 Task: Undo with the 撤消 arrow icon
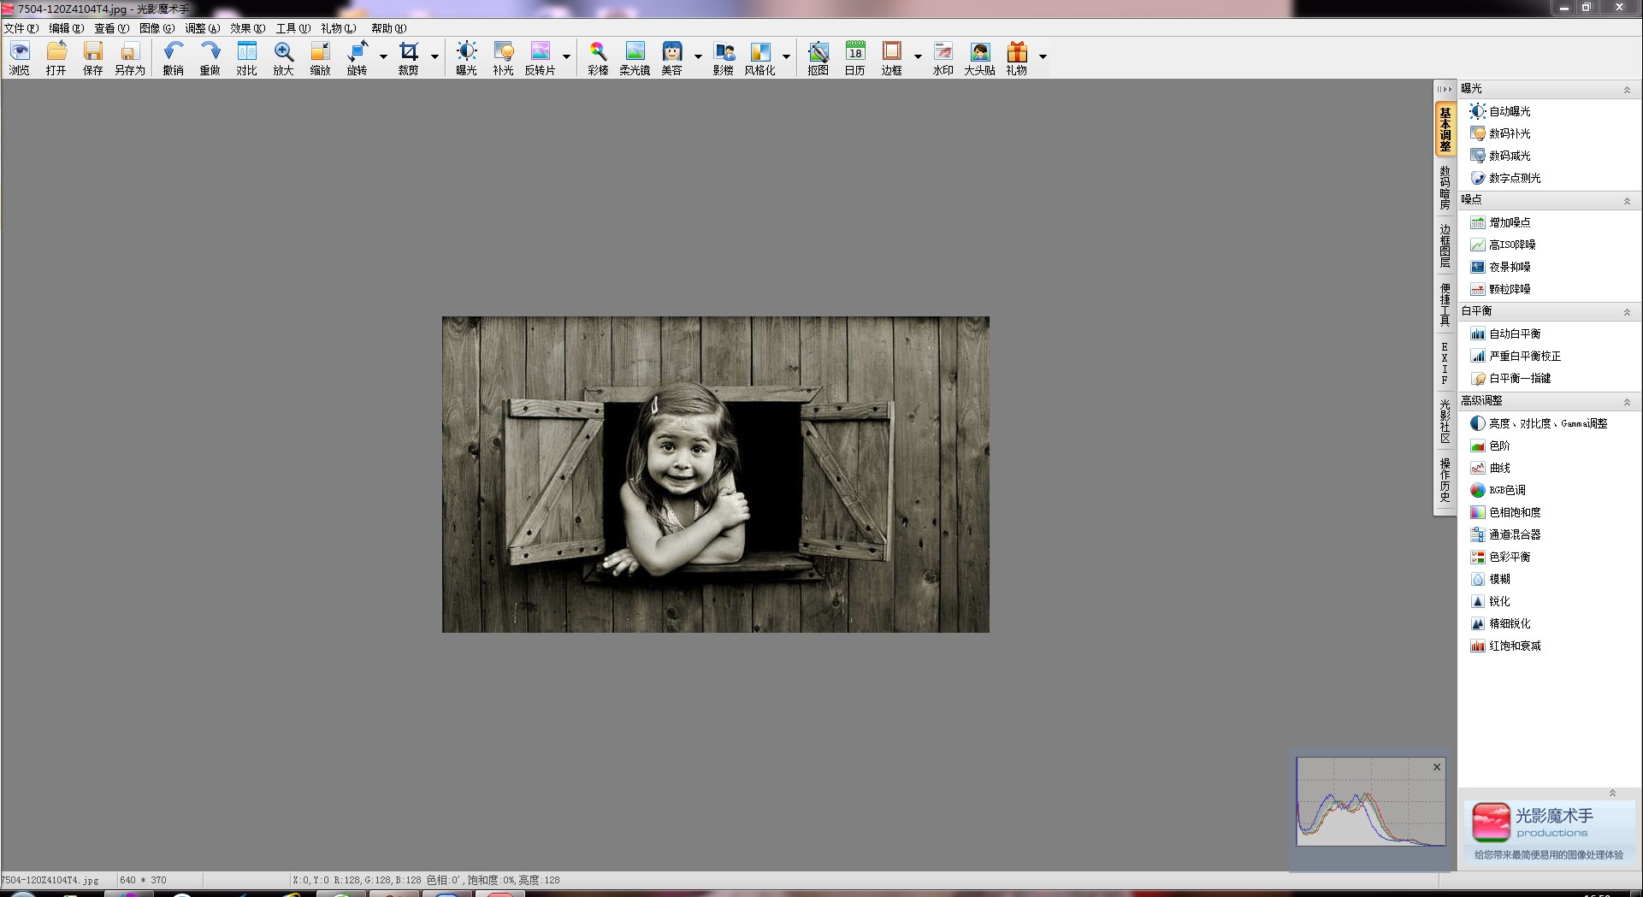tap(174, 58)
